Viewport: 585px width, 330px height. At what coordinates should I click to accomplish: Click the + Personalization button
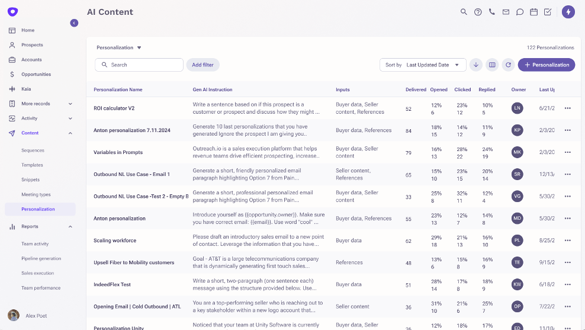point(546,65)
